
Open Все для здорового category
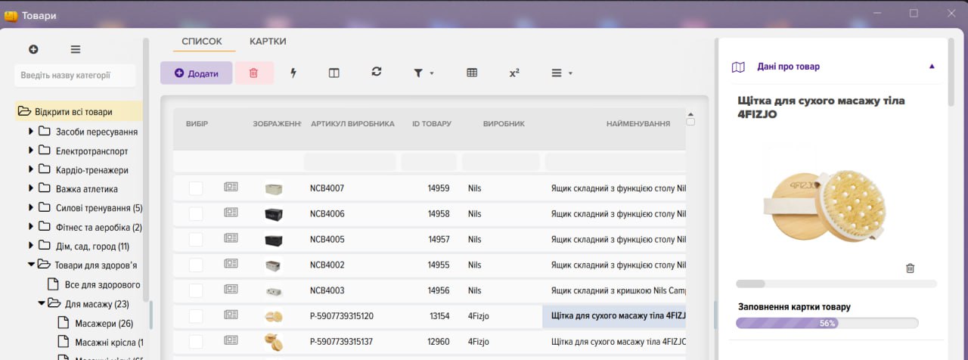[102, 285]
